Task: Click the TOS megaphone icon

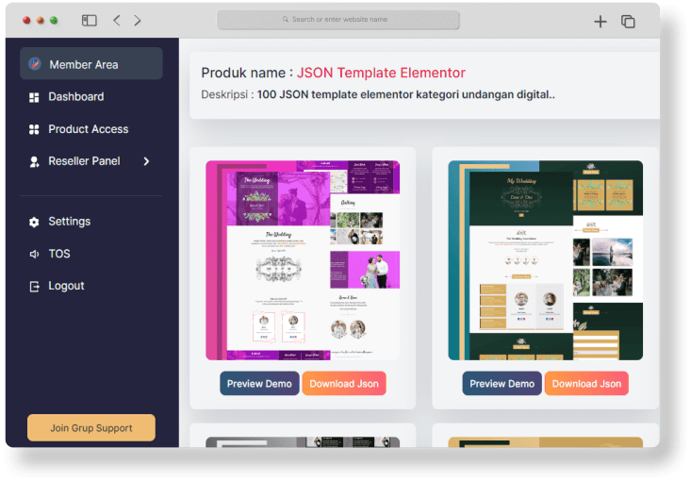Action: [34, 254]
